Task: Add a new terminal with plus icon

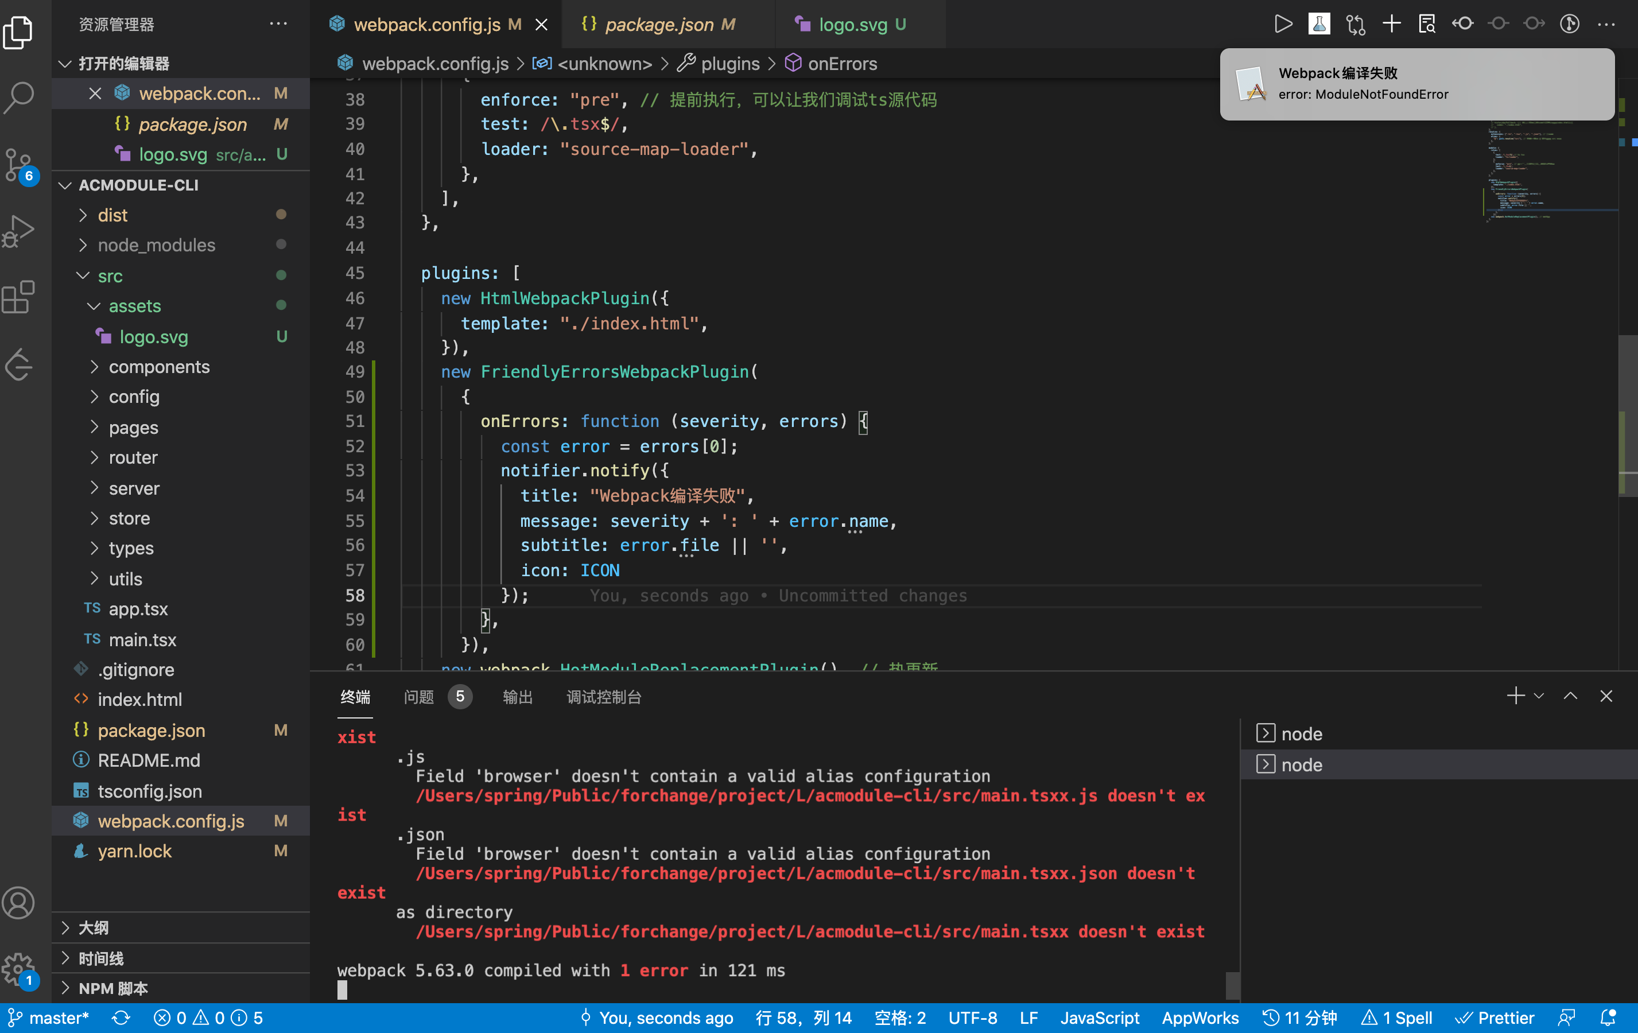Action: tap(1516, 696)
